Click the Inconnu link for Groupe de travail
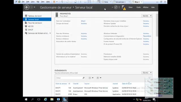181x102 pixels. click(84, 24)
